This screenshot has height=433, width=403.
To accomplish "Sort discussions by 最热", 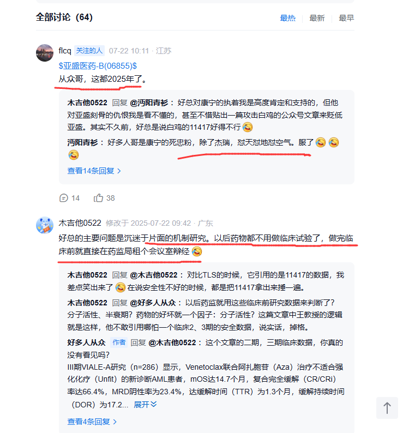I will [287, 18].
